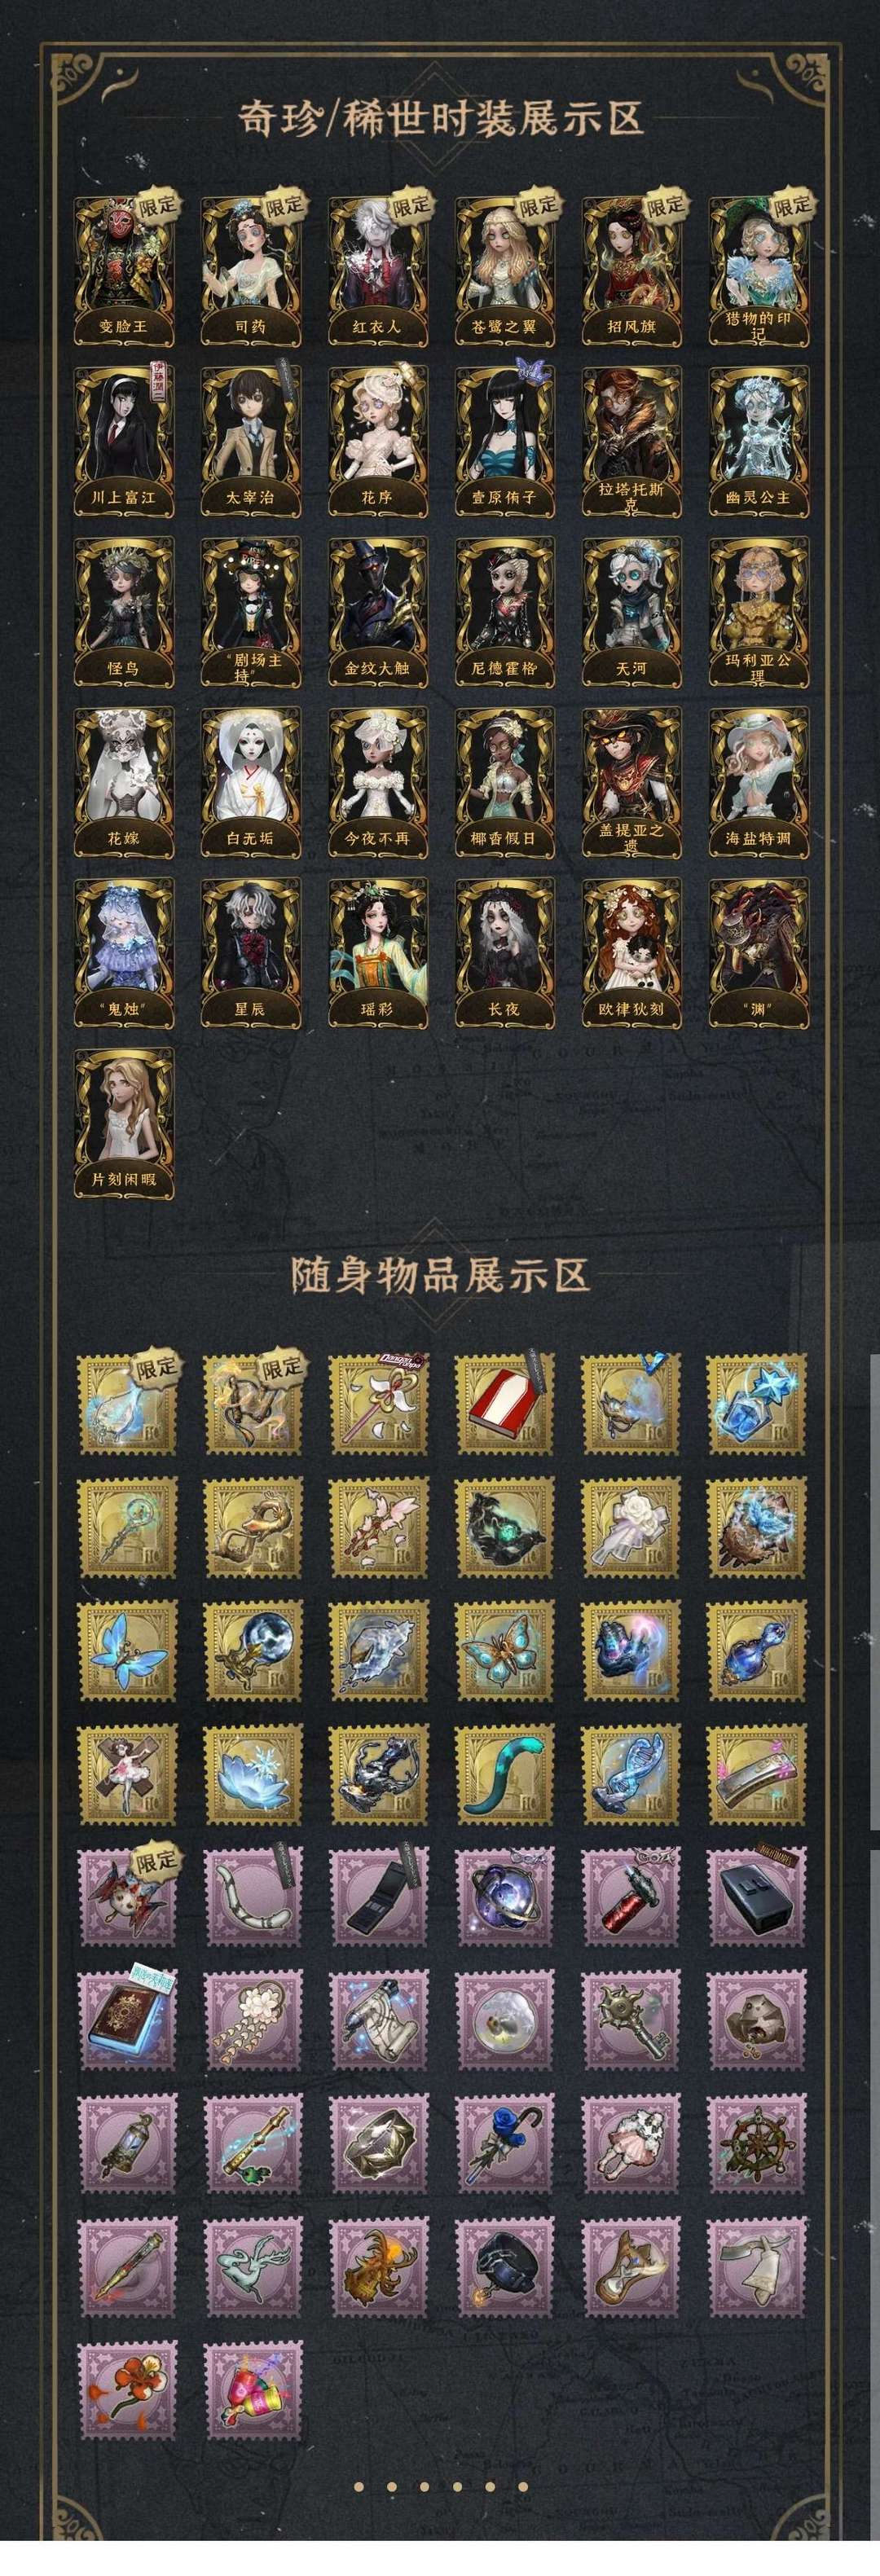Select the 变脸王 costume card

click(123, 270)
